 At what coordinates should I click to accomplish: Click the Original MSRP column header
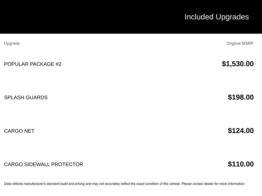[x=240, y=43]
